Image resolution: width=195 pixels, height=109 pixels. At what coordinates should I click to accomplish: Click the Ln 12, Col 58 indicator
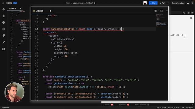point(161,108)
